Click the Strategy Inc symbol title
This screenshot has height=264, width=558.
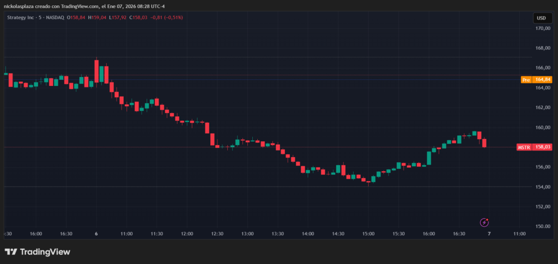coord(25,17)
